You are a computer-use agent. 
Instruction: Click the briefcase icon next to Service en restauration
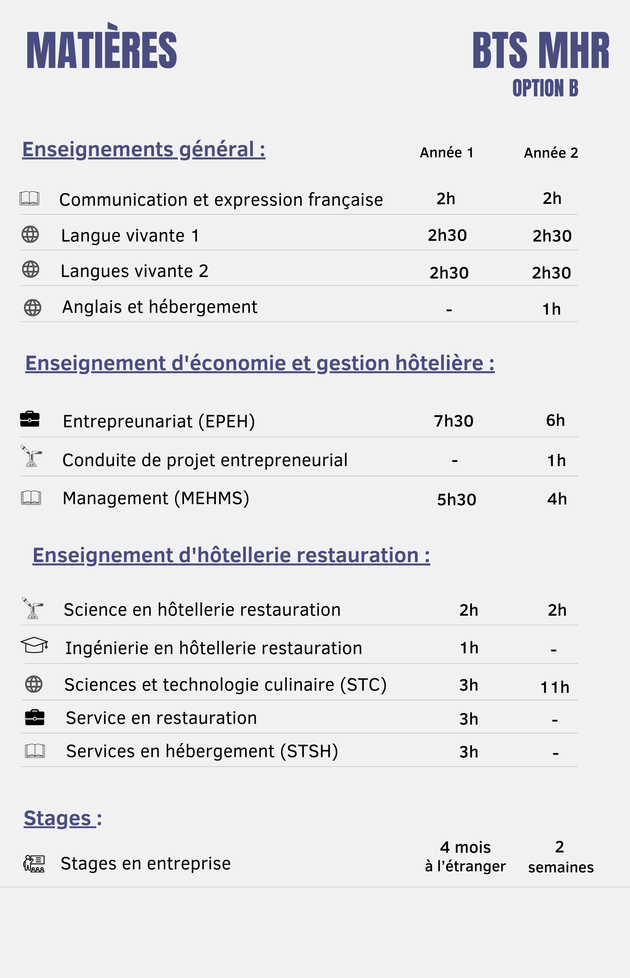35,718
